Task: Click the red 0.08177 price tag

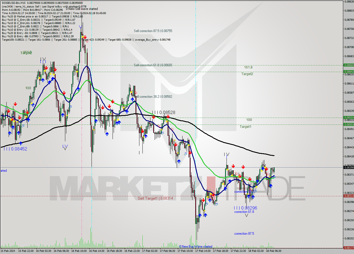Action: point(348,248)
